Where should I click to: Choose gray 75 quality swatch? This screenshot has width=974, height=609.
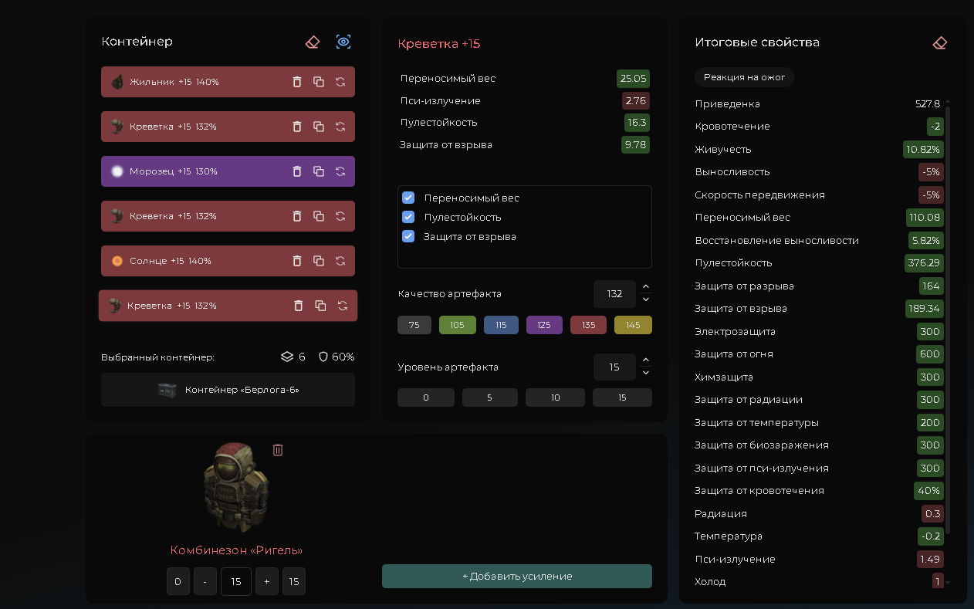pos(414,325)
